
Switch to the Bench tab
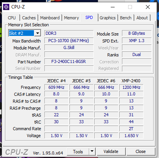click(126, 18)
